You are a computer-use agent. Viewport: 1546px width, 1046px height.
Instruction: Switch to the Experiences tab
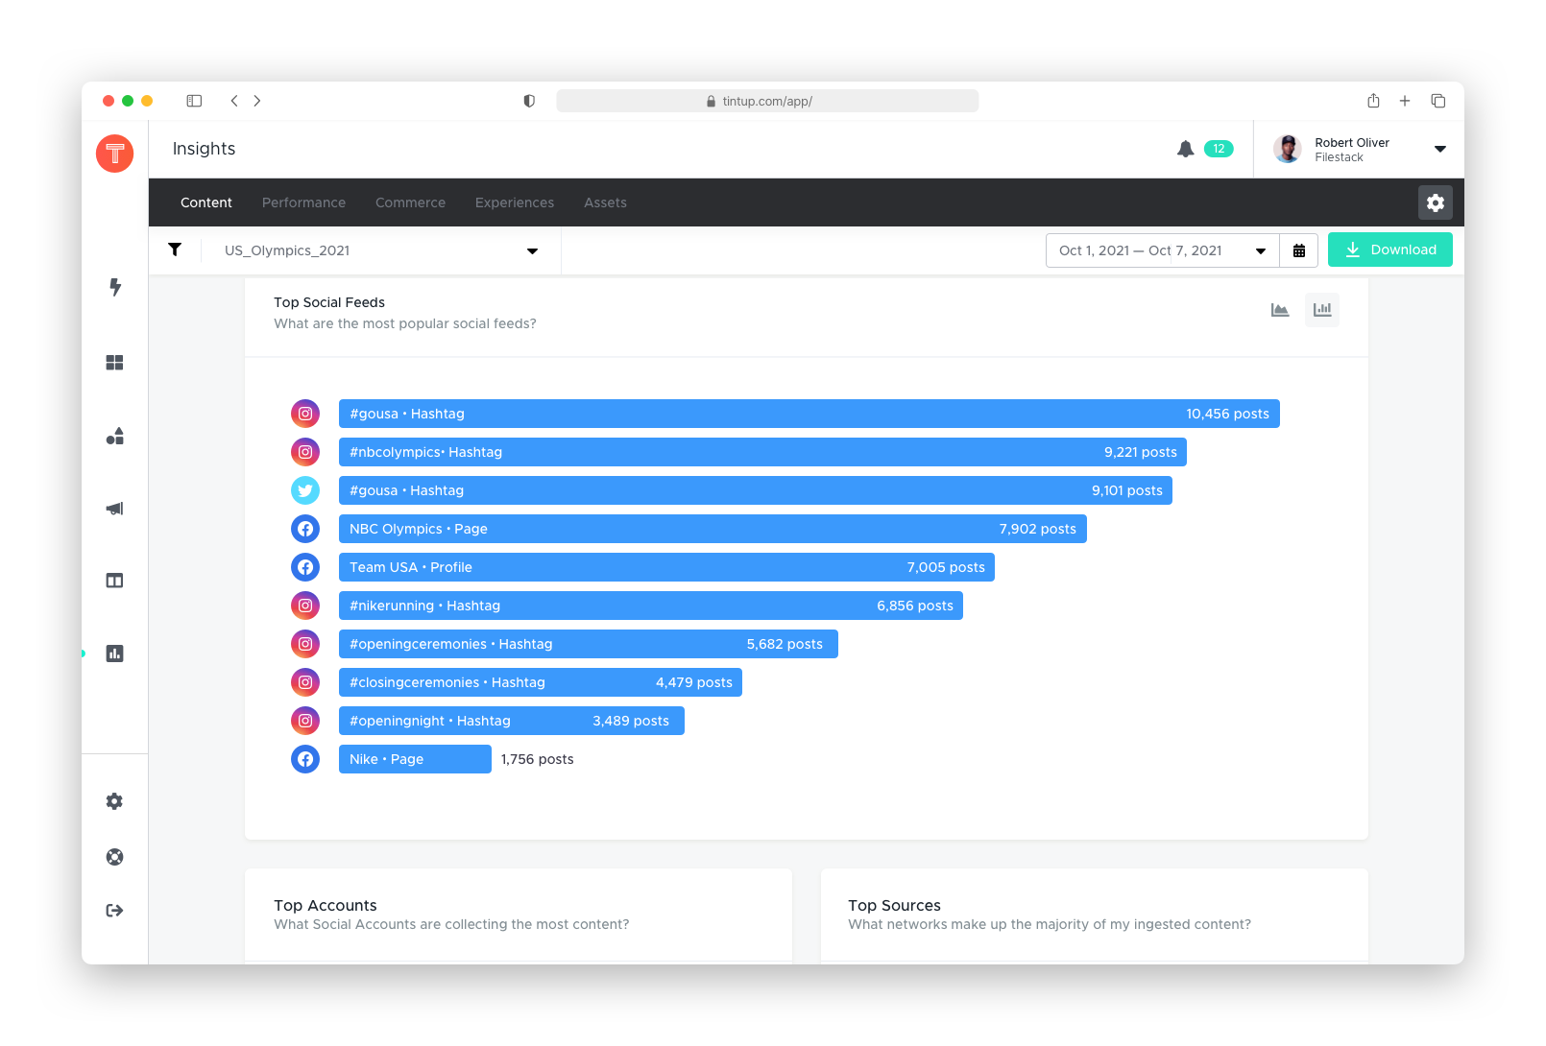tap(515, 202)
